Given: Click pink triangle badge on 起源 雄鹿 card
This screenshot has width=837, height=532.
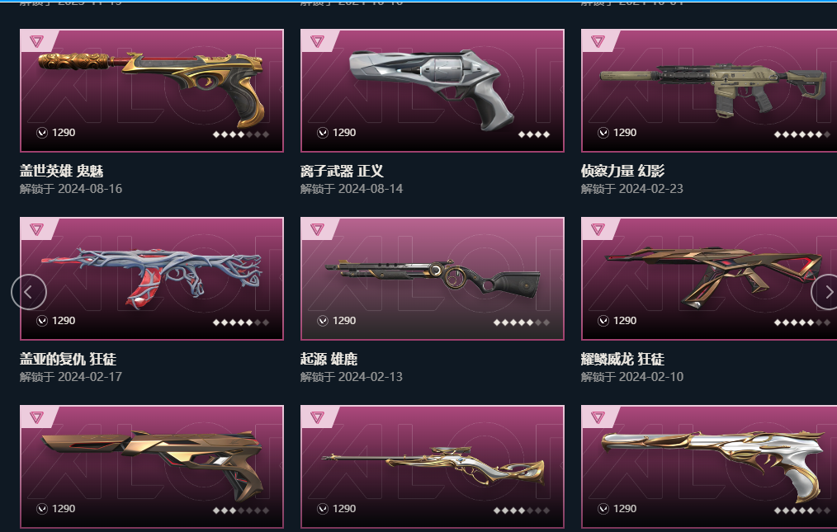Looking at the screenshot, I should [318, 229].
